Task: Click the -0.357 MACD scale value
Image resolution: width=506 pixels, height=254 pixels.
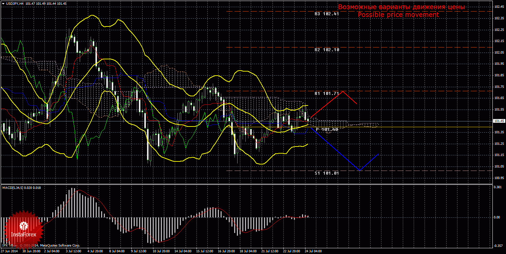Action: coord(498,246)
